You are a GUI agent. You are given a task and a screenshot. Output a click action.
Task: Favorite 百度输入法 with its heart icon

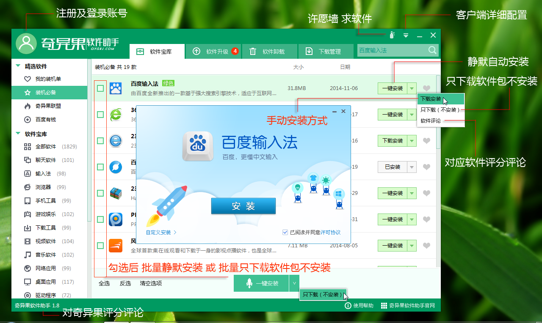point(427,88)
